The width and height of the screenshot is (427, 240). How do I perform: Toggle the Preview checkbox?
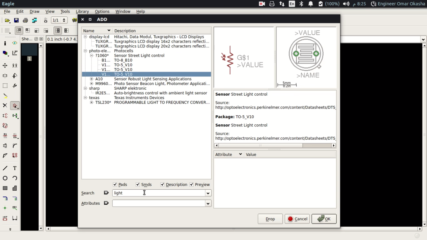[191, 184]
